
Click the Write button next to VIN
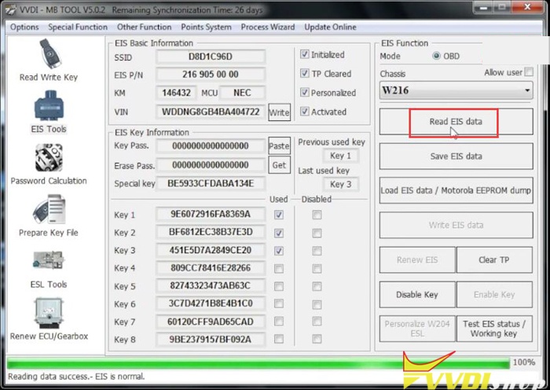pyautogui.click(x=279, y=112)
